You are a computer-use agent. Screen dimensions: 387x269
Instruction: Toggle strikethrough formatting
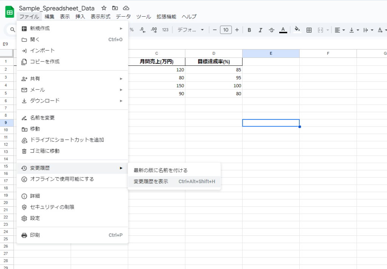pos(271,30)
